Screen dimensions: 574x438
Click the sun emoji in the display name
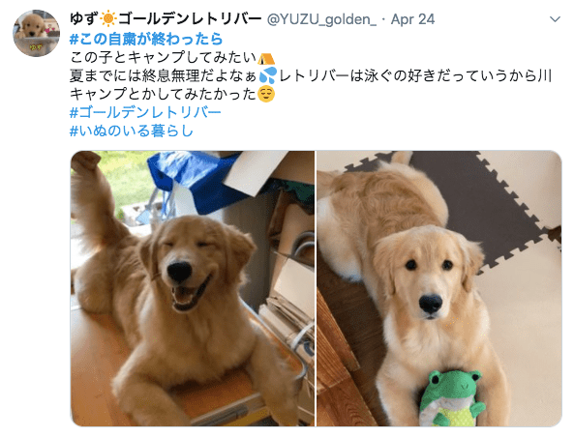[108, 19]
